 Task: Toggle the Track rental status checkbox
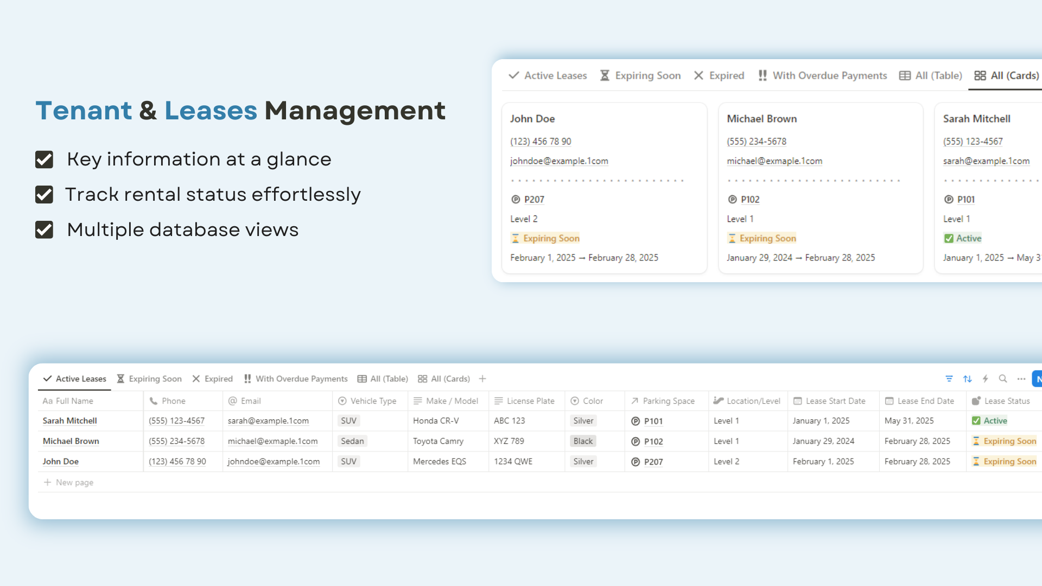(x=44, y=194)
